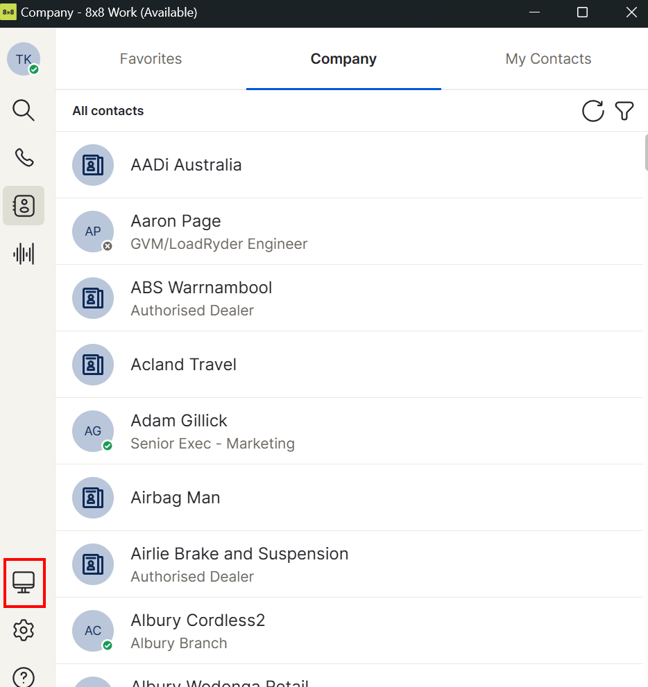Open the settings gear icon
The height and width of the screenshot is (687, 648).
pyautogui.click(x=24, y=630)
